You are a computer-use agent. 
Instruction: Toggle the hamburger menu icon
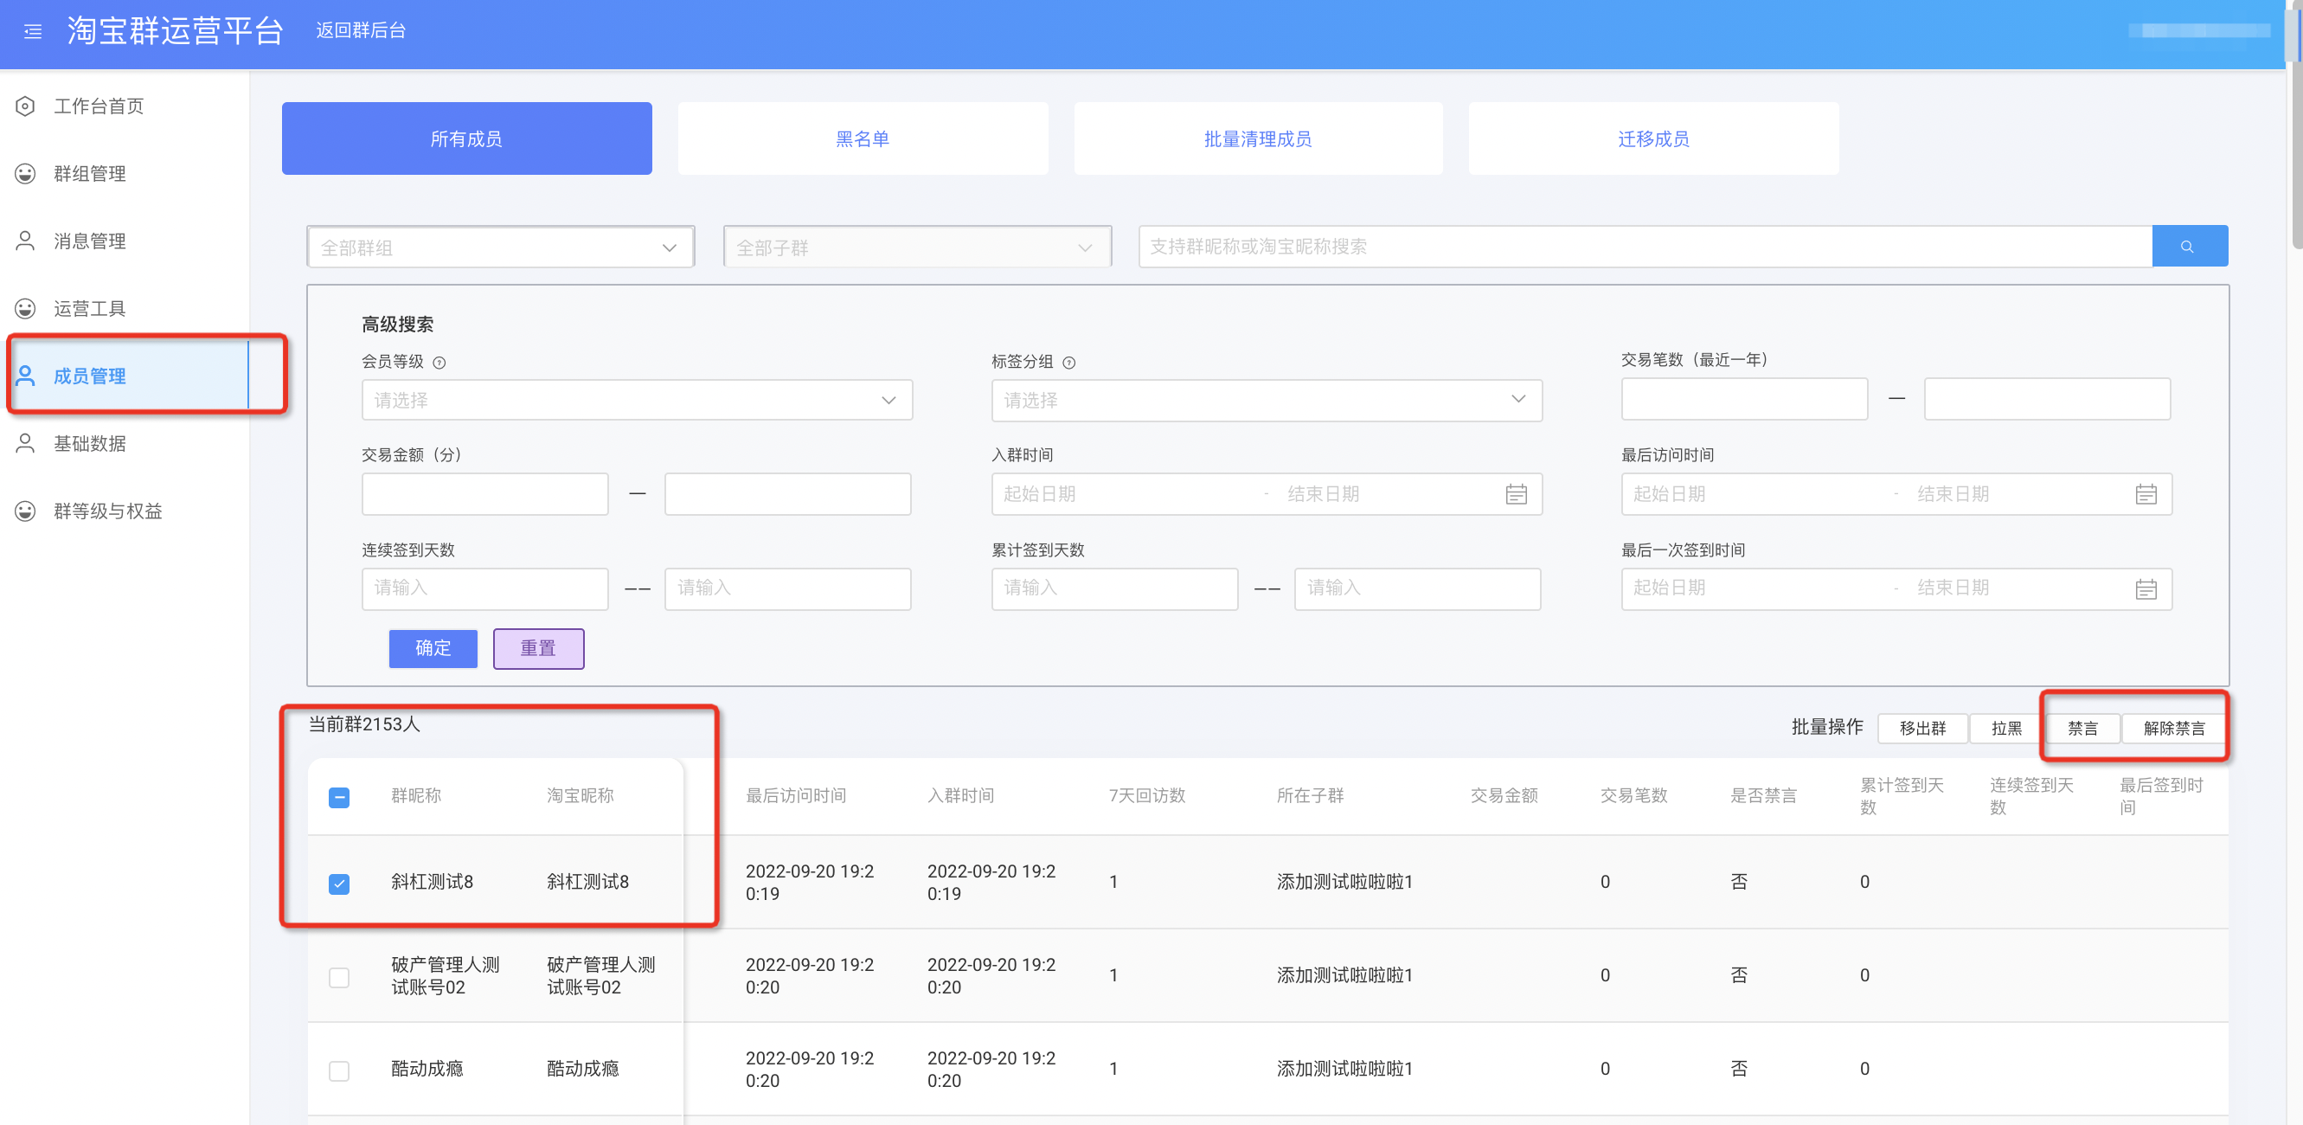[33, 31]
